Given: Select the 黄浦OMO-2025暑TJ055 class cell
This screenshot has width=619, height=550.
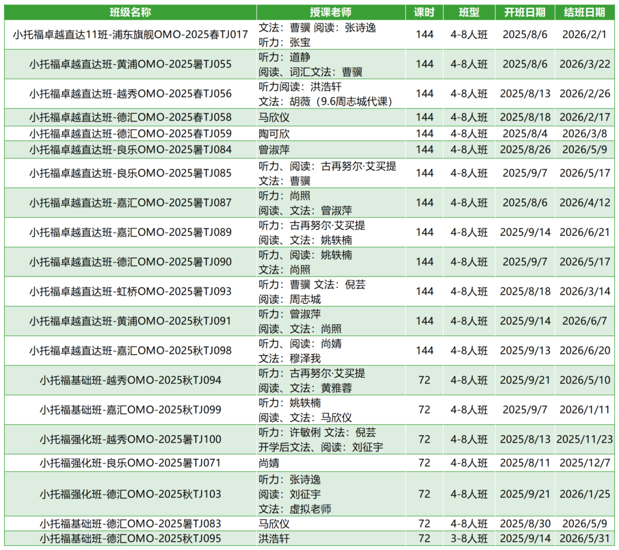Looking at the screenshot, I should tap(130, 64).
